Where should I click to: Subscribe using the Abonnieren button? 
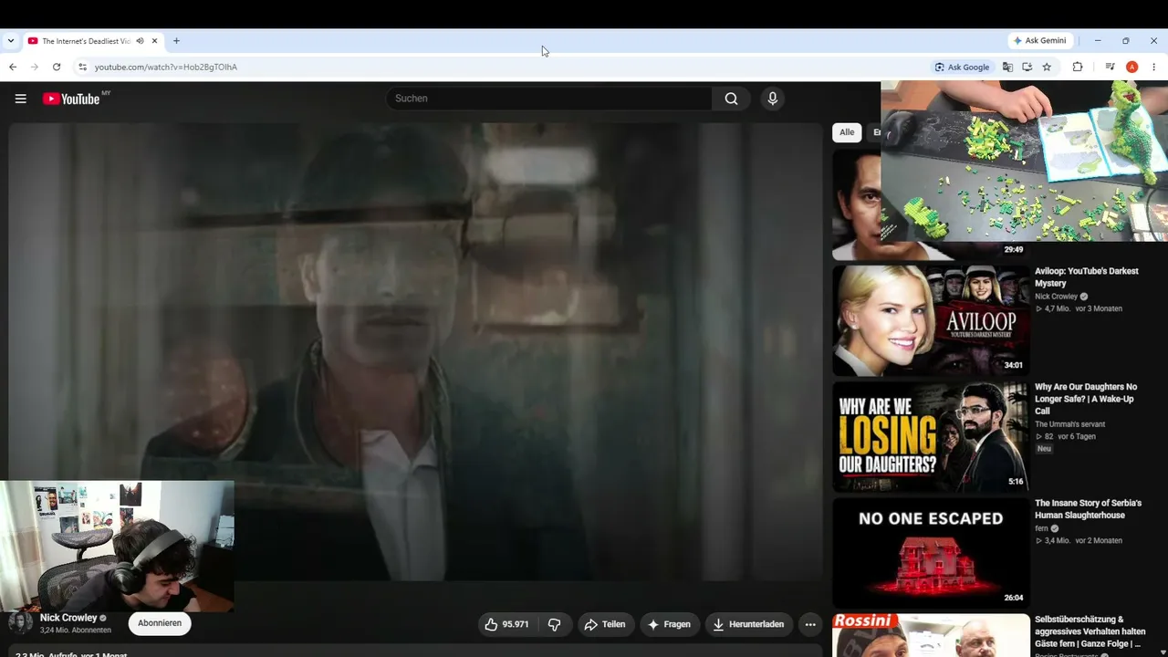click(160, 623)
